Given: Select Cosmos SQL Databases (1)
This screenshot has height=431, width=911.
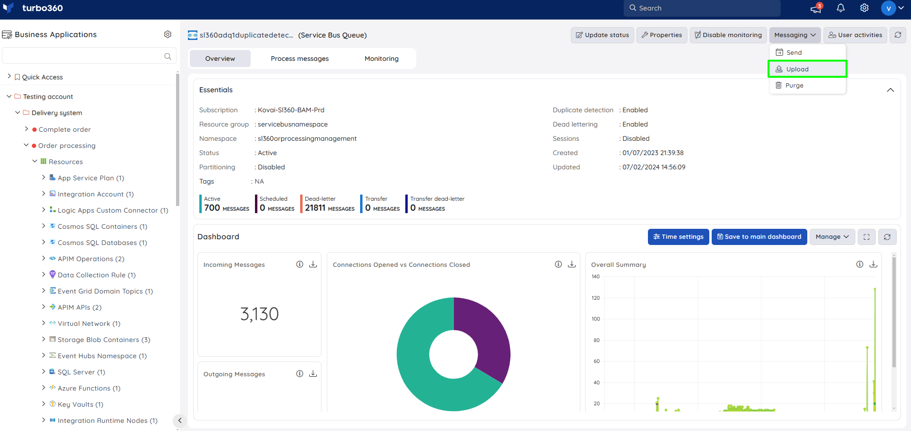Looking at the screenshot, I should 102,243.
